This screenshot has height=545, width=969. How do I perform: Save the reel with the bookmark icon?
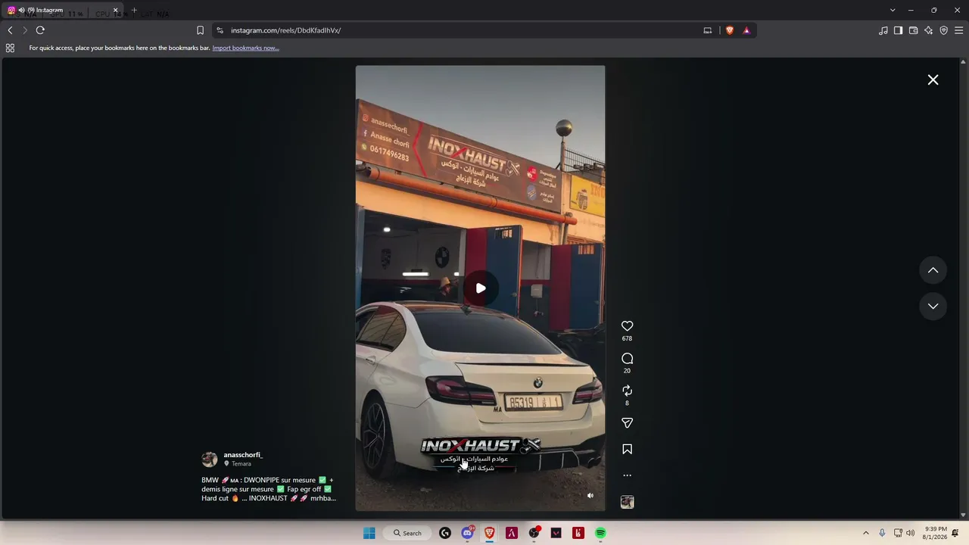pos(627,450)
